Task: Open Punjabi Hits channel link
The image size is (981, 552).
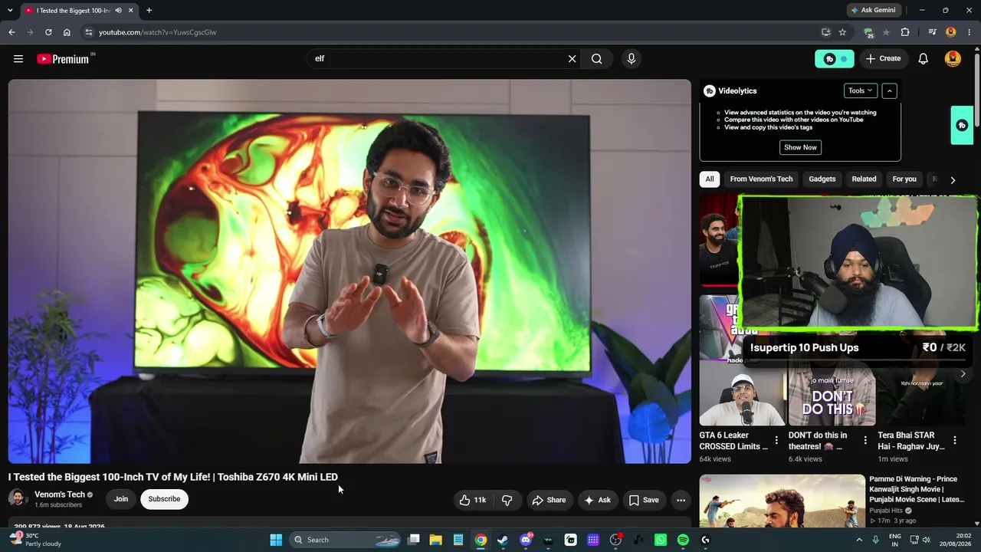Action: click(x=886, y=511)
